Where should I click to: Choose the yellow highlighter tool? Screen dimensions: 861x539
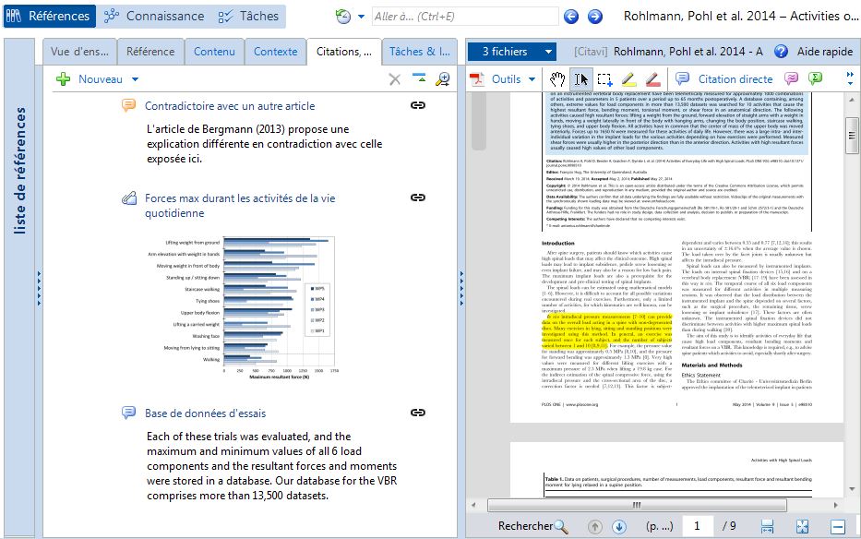[x=628, y=79]
